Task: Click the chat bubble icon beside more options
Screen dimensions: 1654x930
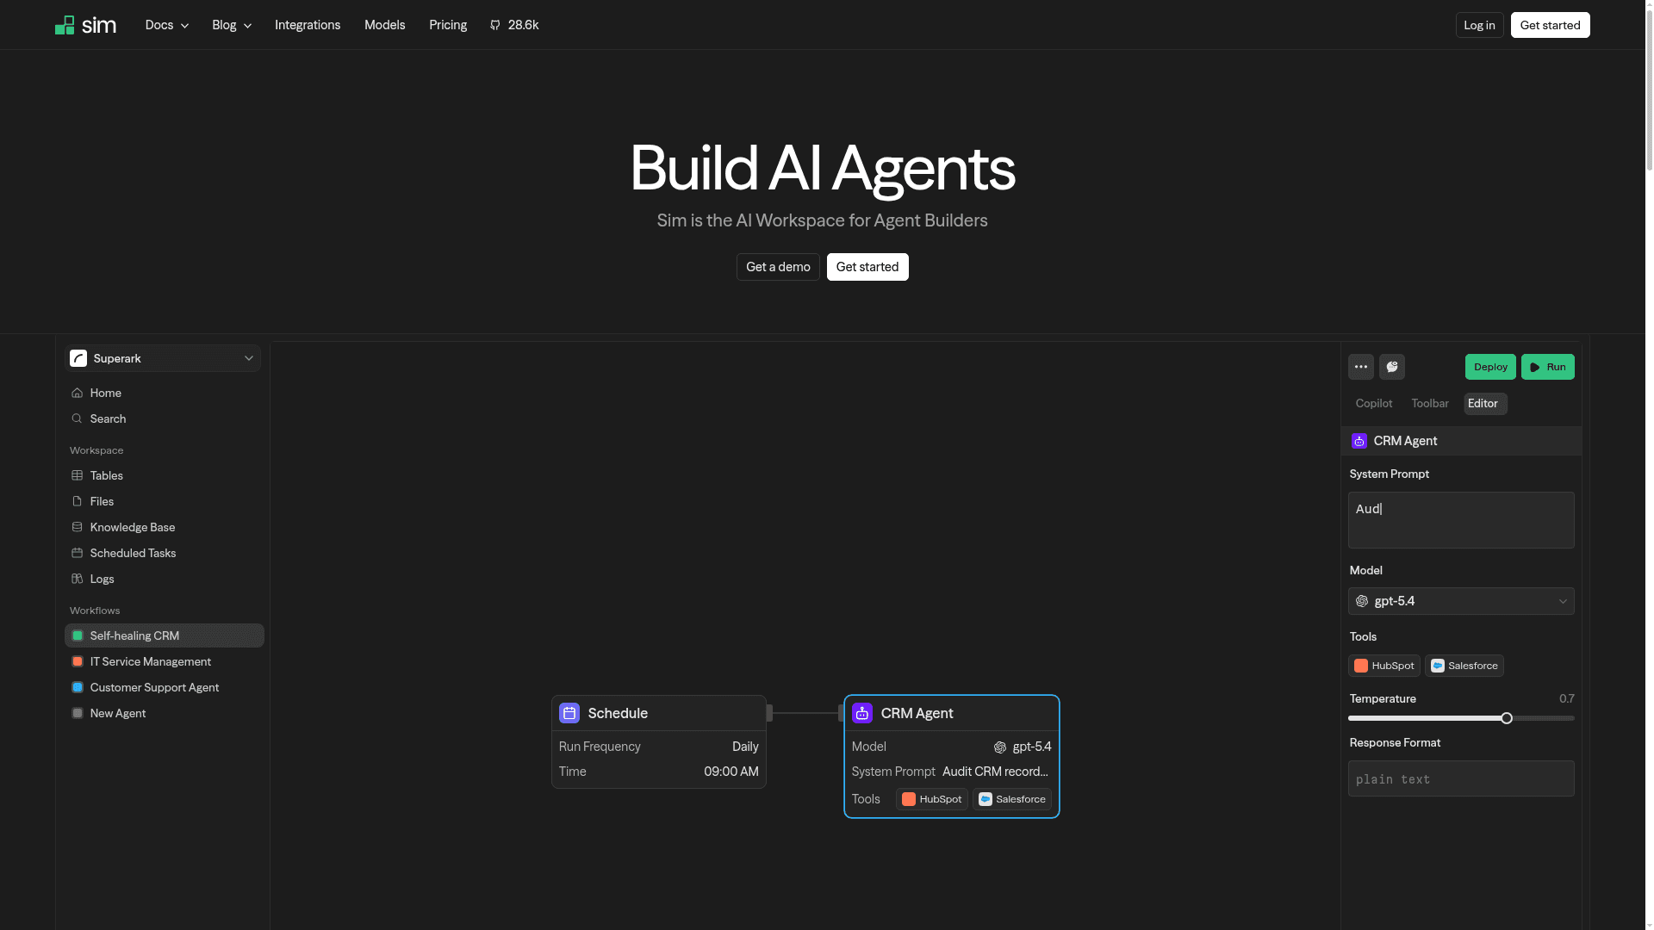Action: coord(1392,367)
